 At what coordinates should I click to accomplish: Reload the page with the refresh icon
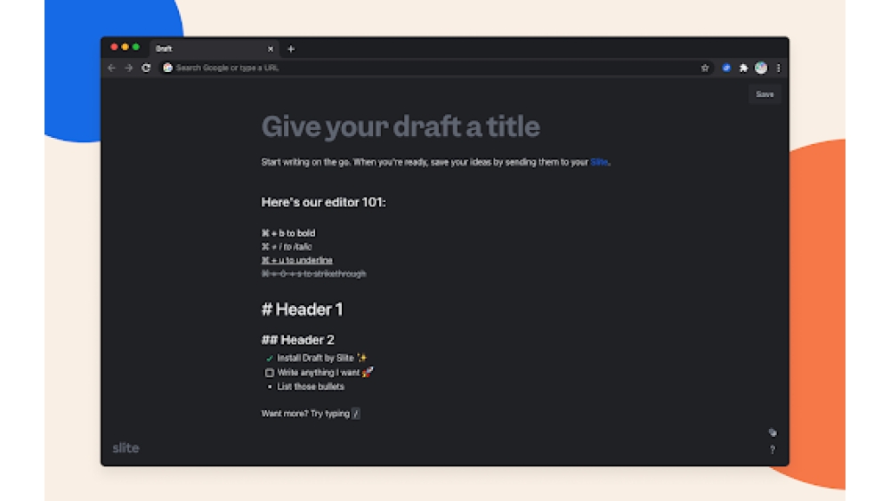pos(146,68)
